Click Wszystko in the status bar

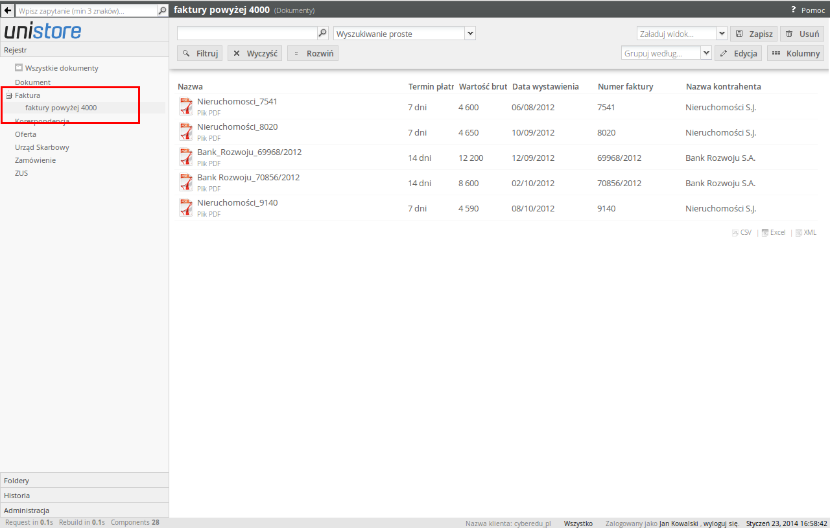coord(578,523)
